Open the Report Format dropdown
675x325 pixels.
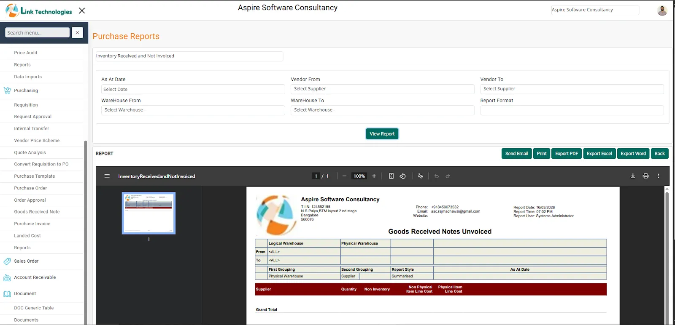(572, 110)
